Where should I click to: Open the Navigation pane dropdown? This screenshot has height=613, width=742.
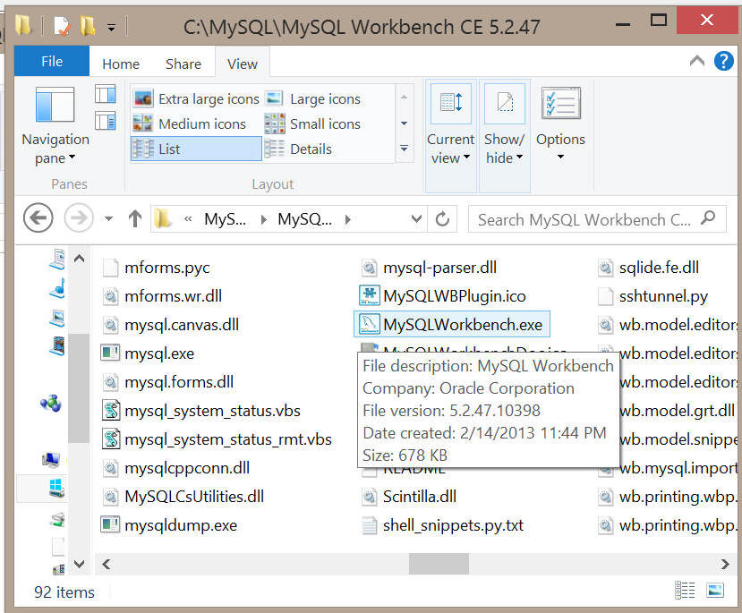55,126
